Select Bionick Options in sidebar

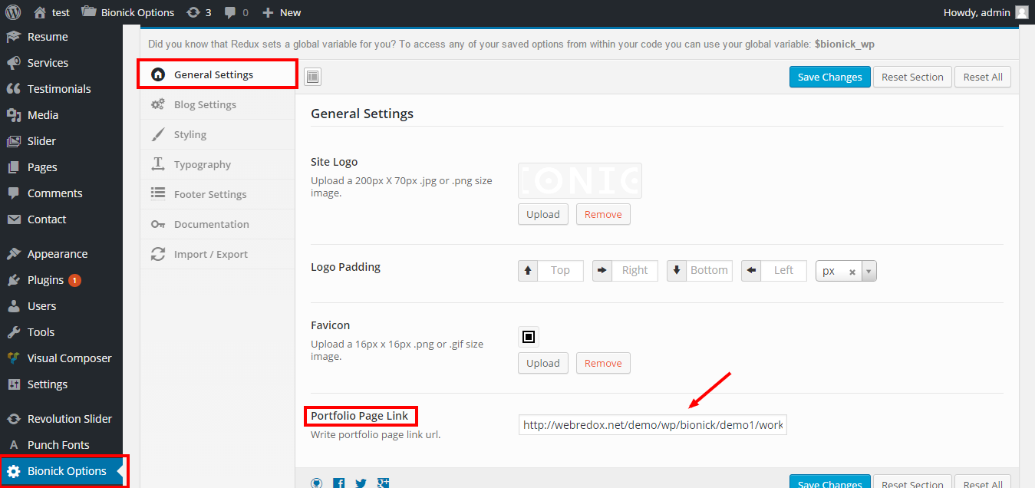(61, 471)
